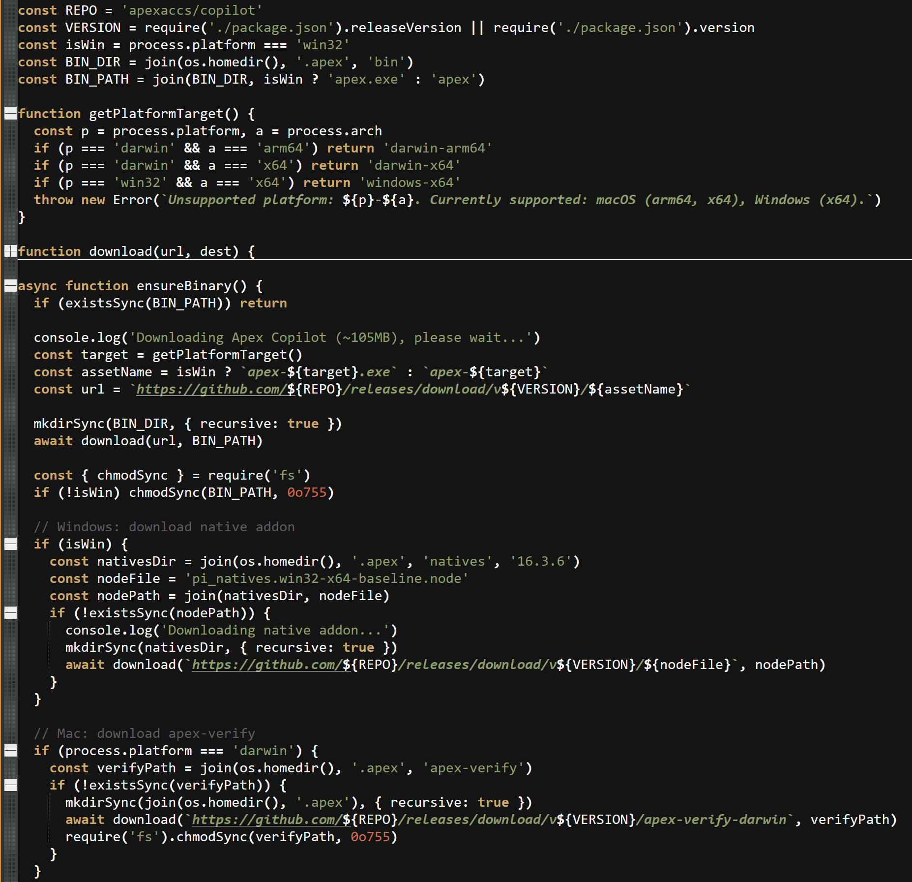The height and width of the screenshot is (882, 912).
Task: Collapse the if (isWin) block fold
Action: 10,544
